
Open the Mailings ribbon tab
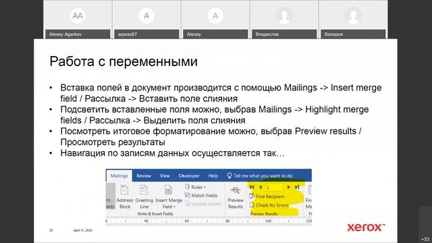point(119,175)
